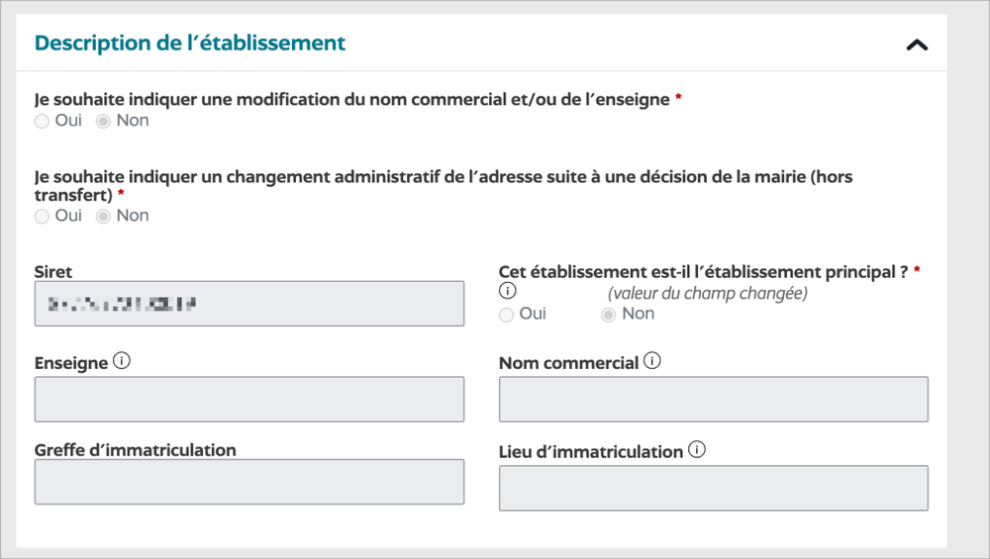Choose Oui for établissement principal
The height and width of the screenshot is (559, 990).
tap(507, 315)
